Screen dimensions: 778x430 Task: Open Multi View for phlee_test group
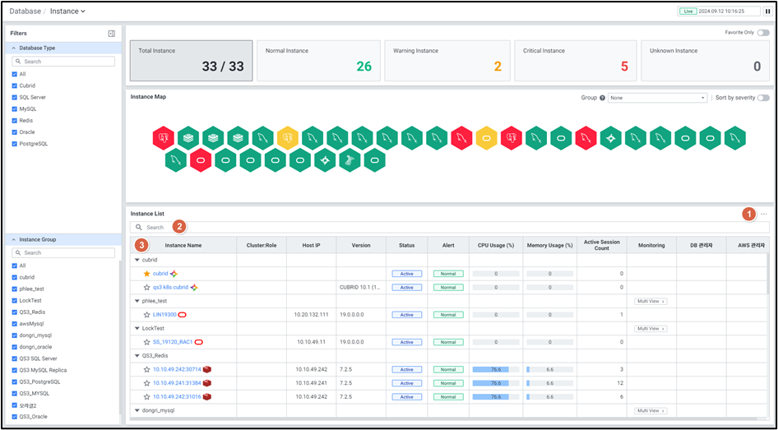click(651, 302)
